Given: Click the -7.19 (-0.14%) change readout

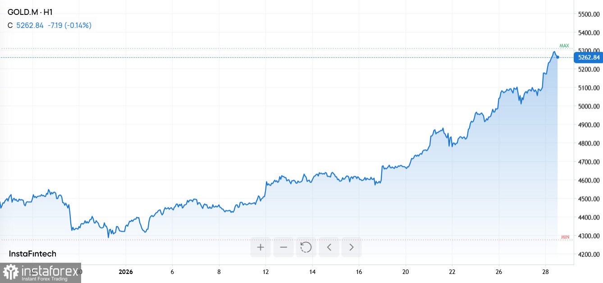Looking at the screenshot, I should (69, 25).
